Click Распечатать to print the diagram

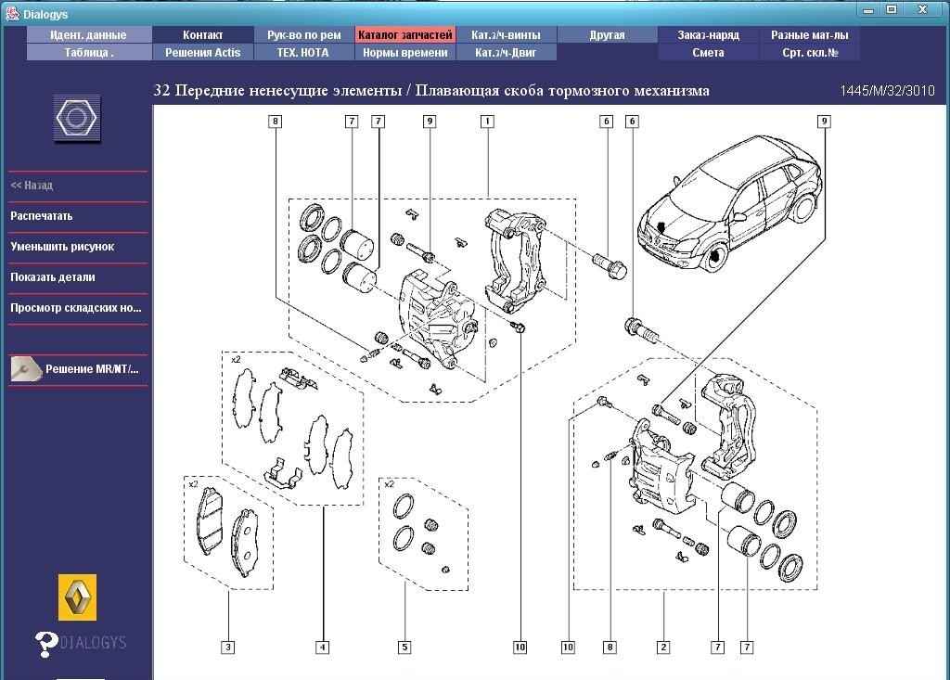point(41,216)
